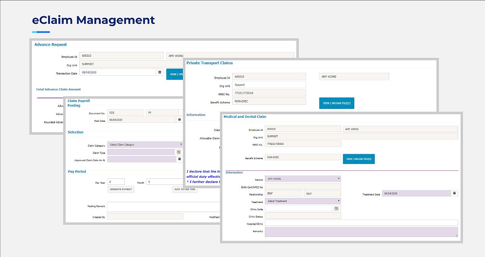The image size is (485, 257).
Task: Click View / Upload File(s) in Private Transport Claims
Action: [336, 103]
